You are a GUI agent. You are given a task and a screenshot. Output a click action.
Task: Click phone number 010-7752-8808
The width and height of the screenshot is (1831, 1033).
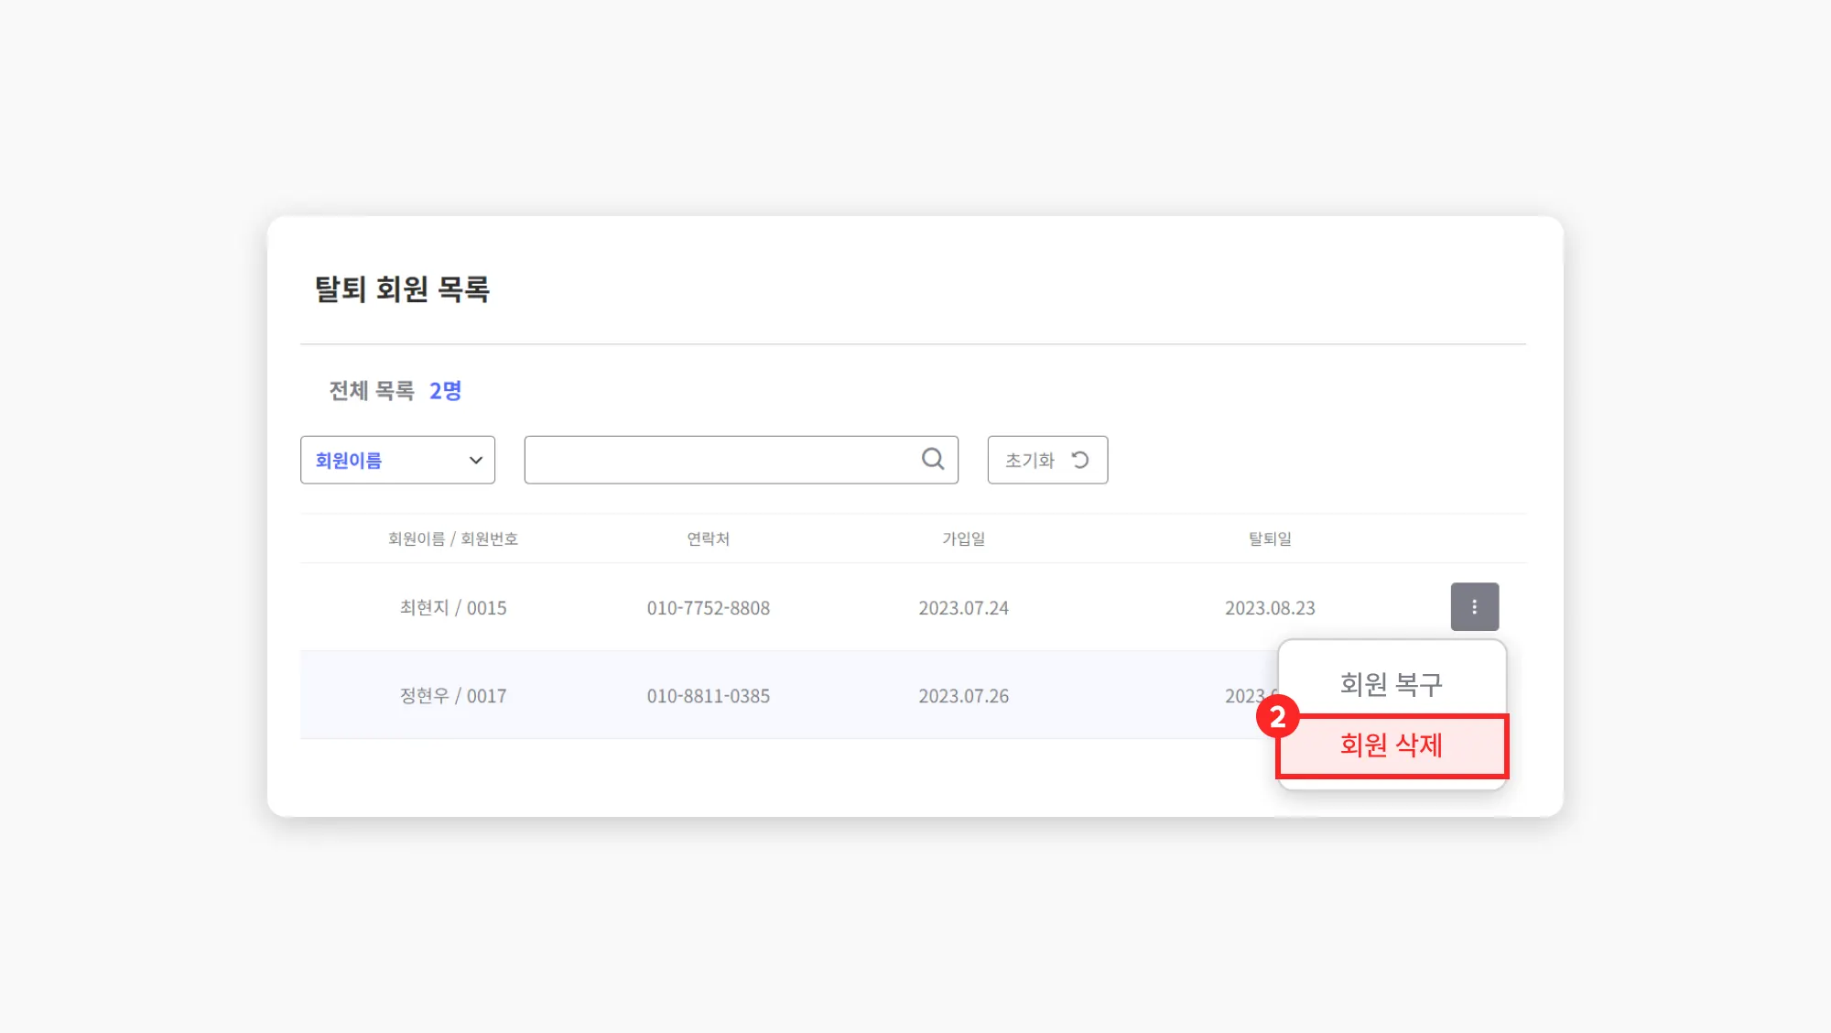708,608
